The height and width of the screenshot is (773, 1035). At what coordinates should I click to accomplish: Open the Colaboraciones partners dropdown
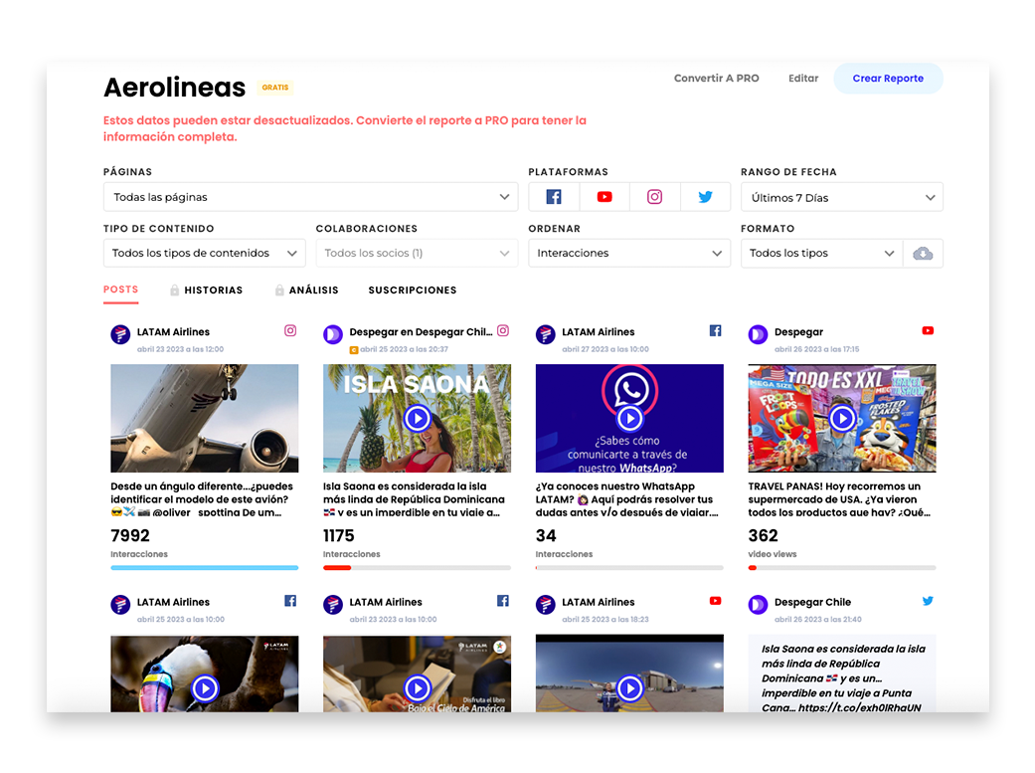(417, 253)
